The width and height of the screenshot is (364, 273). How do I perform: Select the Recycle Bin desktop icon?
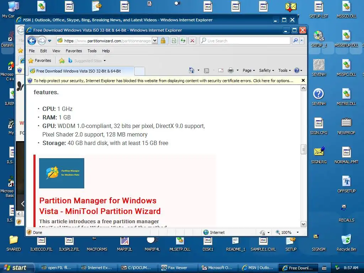tap(346, 243)
